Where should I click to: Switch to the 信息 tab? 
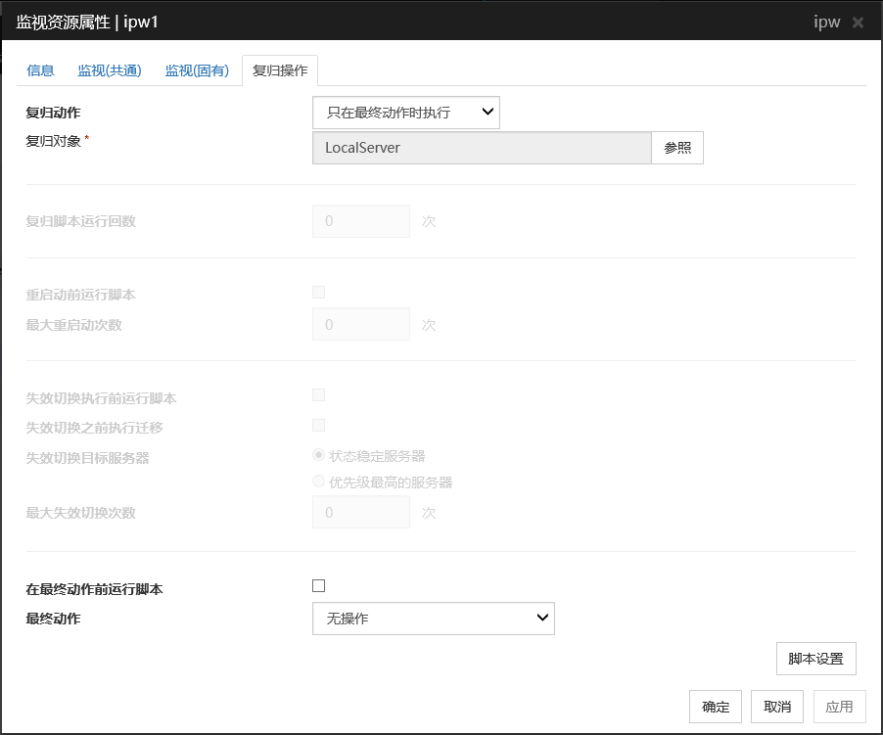pyautogui.click(x=41, y=70)
